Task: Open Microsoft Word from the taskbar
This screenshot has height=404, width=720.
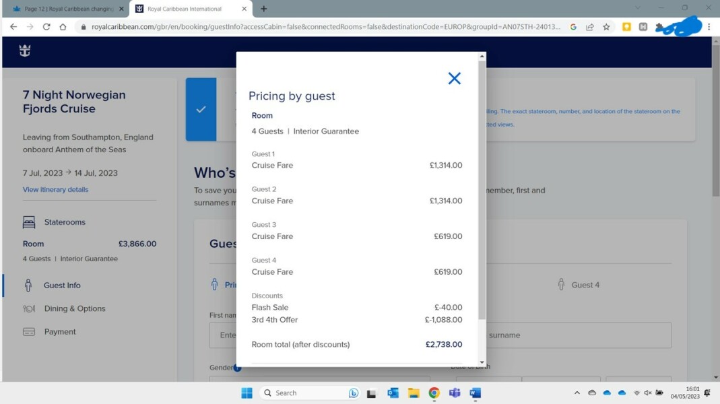Action: click(x=475, y=393)
